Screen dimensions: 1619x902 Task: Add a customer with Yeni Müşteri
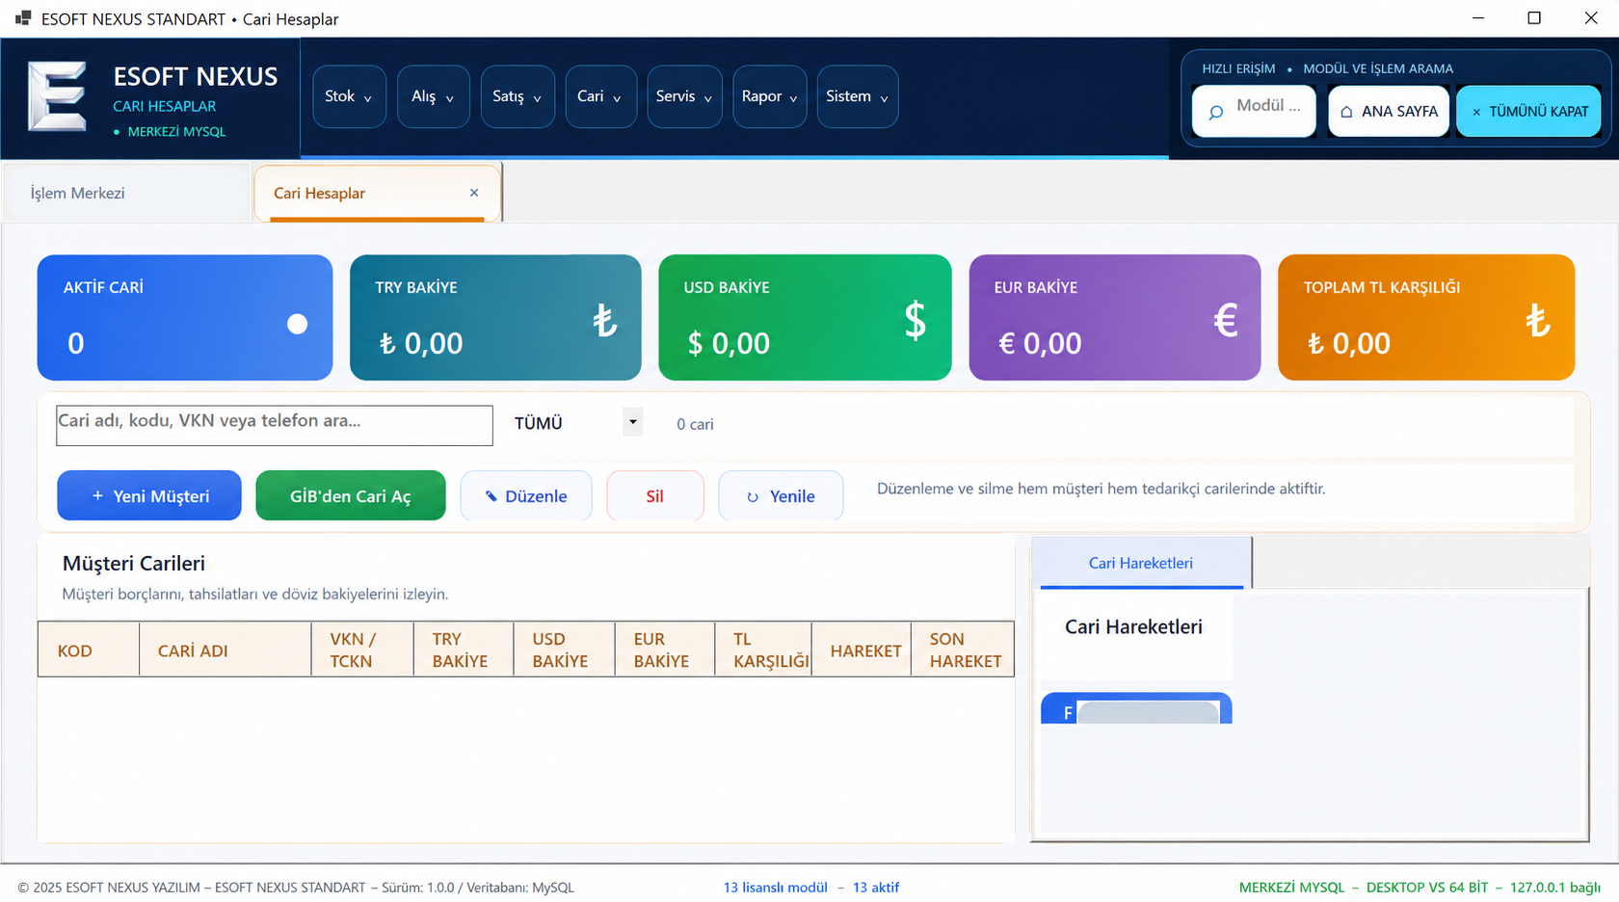[149, 495]
